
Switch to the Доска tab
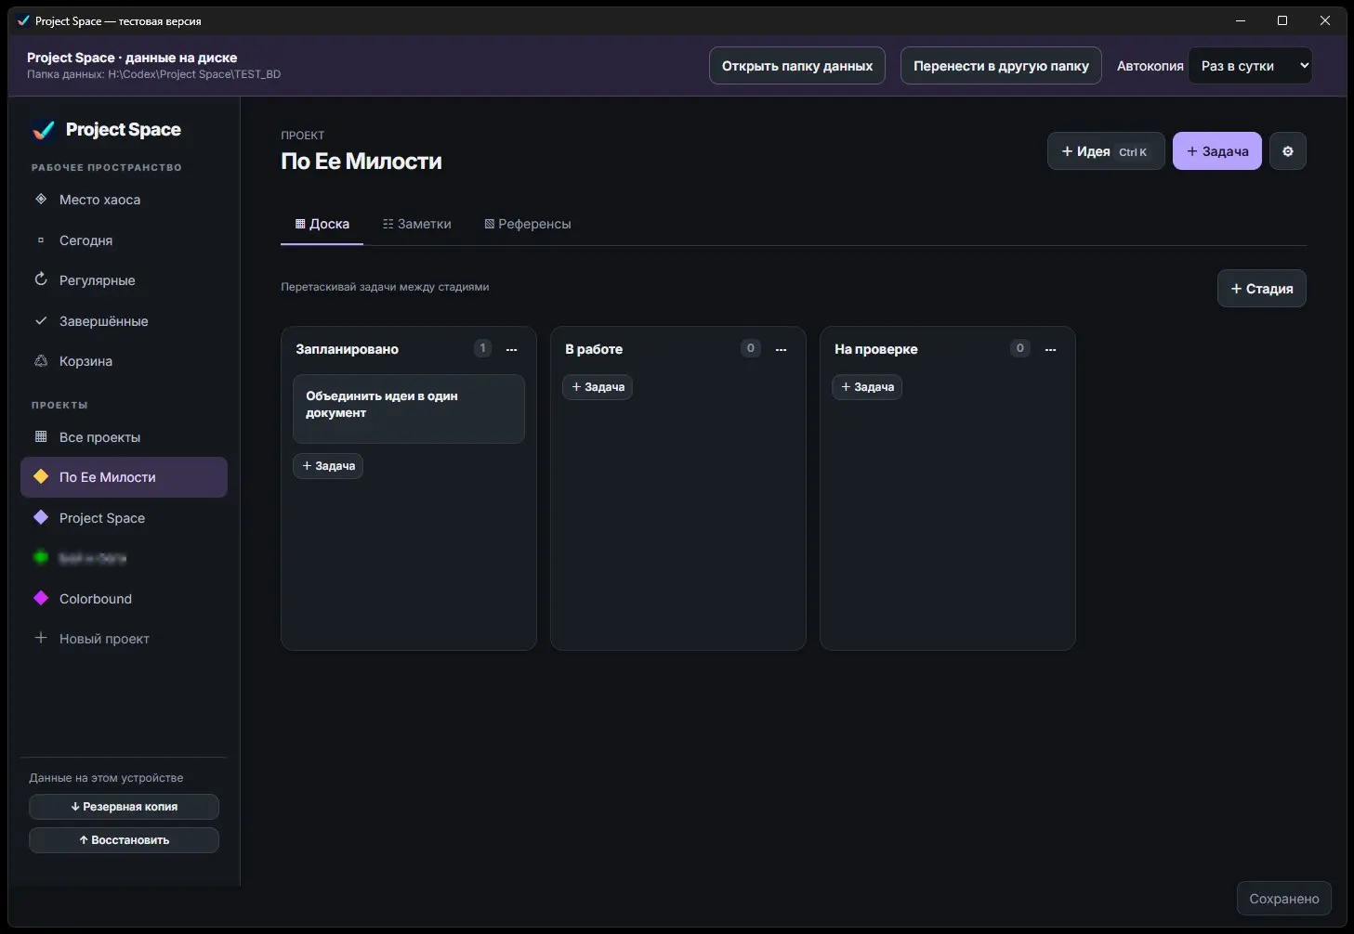click(322, 224)
